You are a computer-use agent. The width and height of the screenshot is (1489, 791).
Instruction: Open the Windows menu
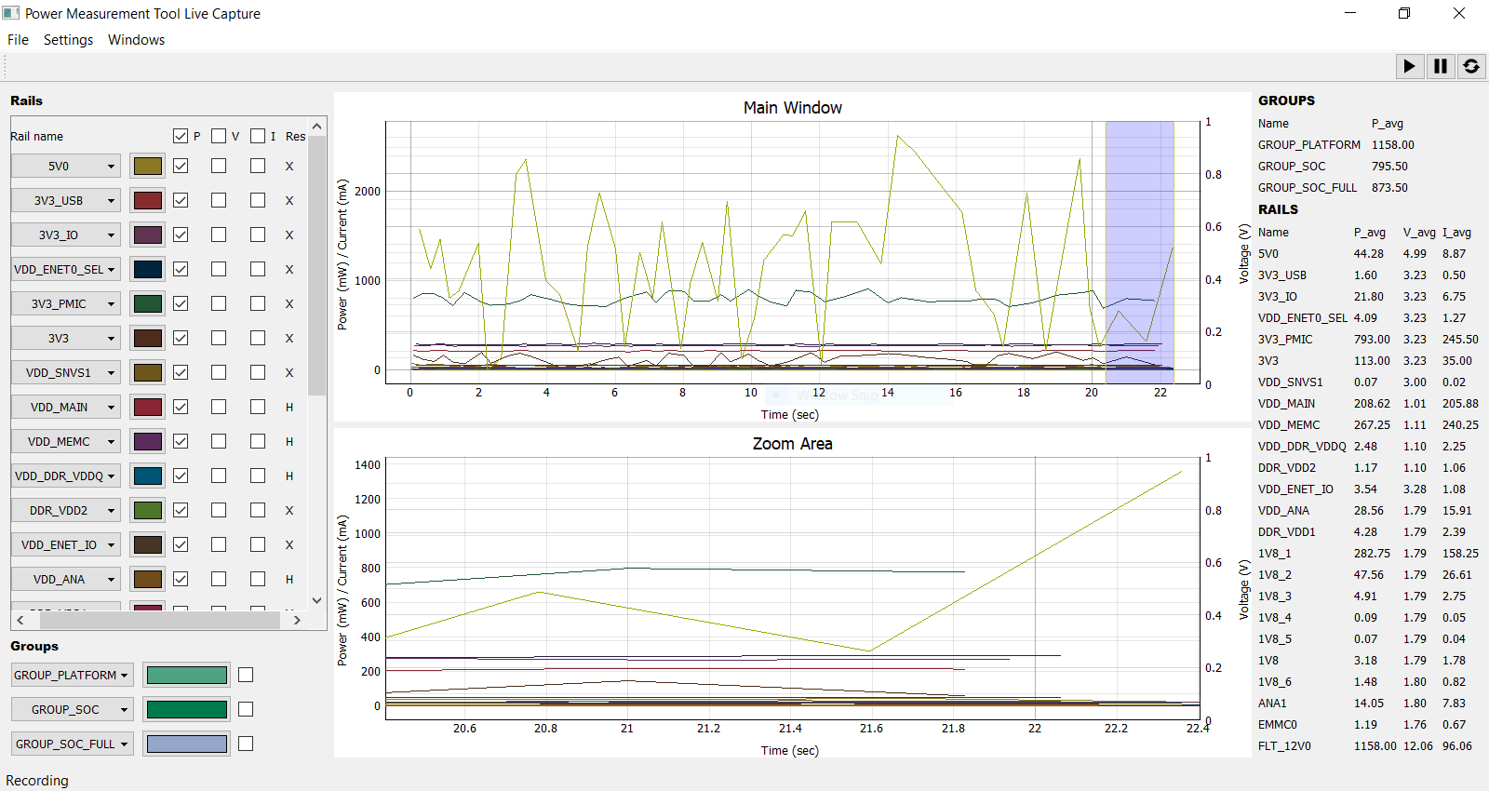(x=136, y=40)
